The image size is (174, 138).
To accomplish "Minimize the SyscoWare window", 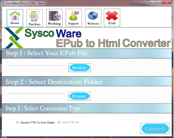I will pos(153,2).
